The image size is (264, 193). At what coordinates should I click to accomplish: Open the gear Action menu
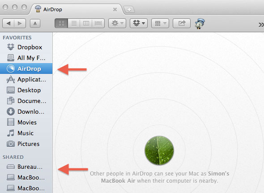[117, 23]
